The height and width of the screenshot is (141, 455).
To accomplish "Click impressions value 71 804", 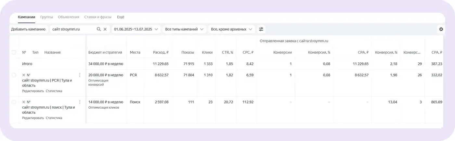I will click(188, 75).
